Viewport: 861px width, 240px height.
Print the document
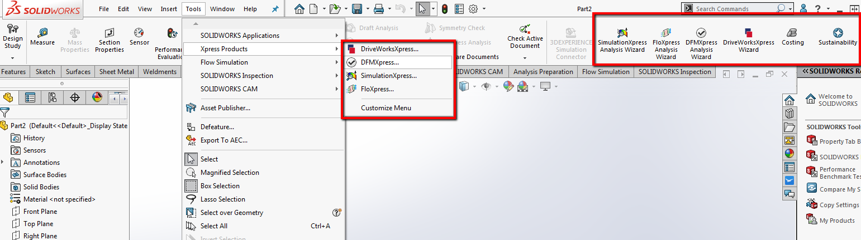378,9
